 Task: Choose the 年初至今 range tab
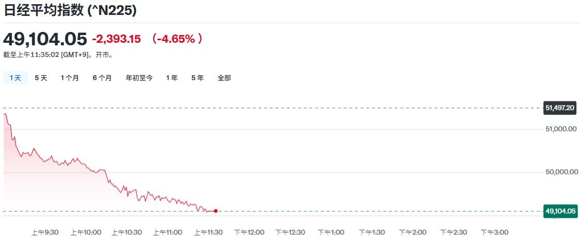[x=139, y=78]
